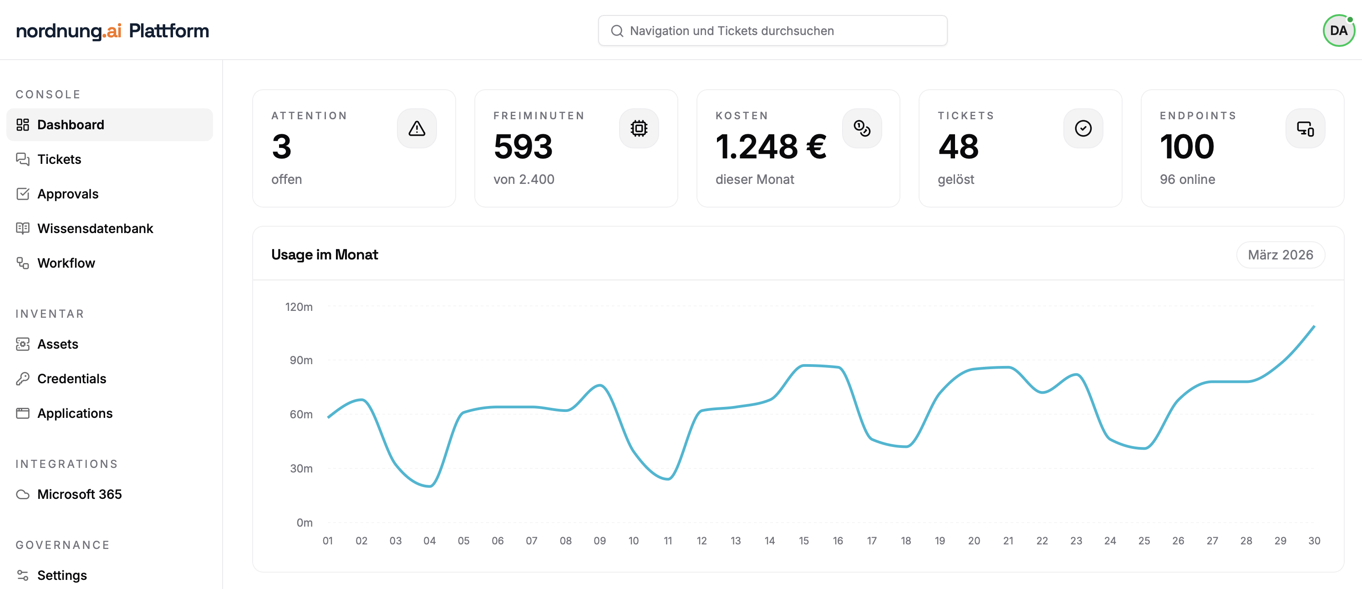
Task: Click the CONSOLE section heading
Action: 48,95
